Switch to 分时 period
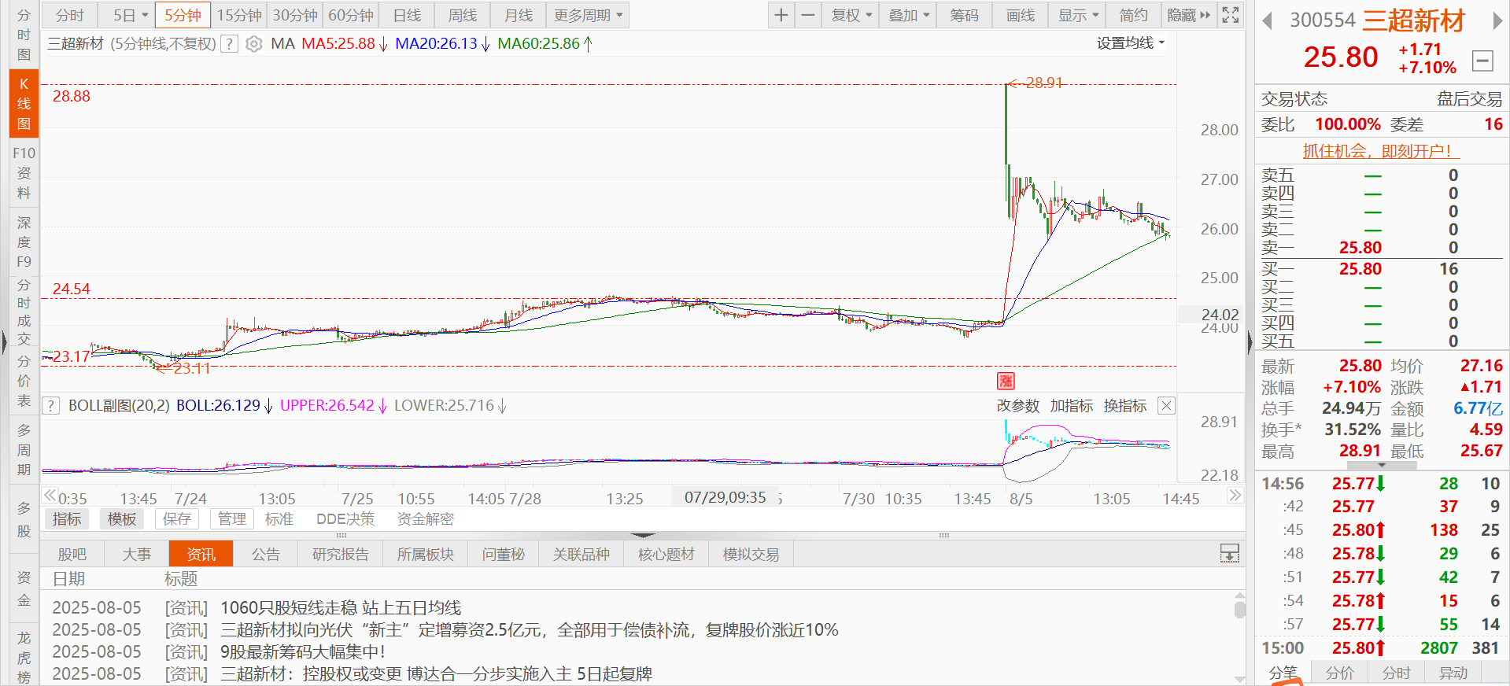 tap(69, 15)
